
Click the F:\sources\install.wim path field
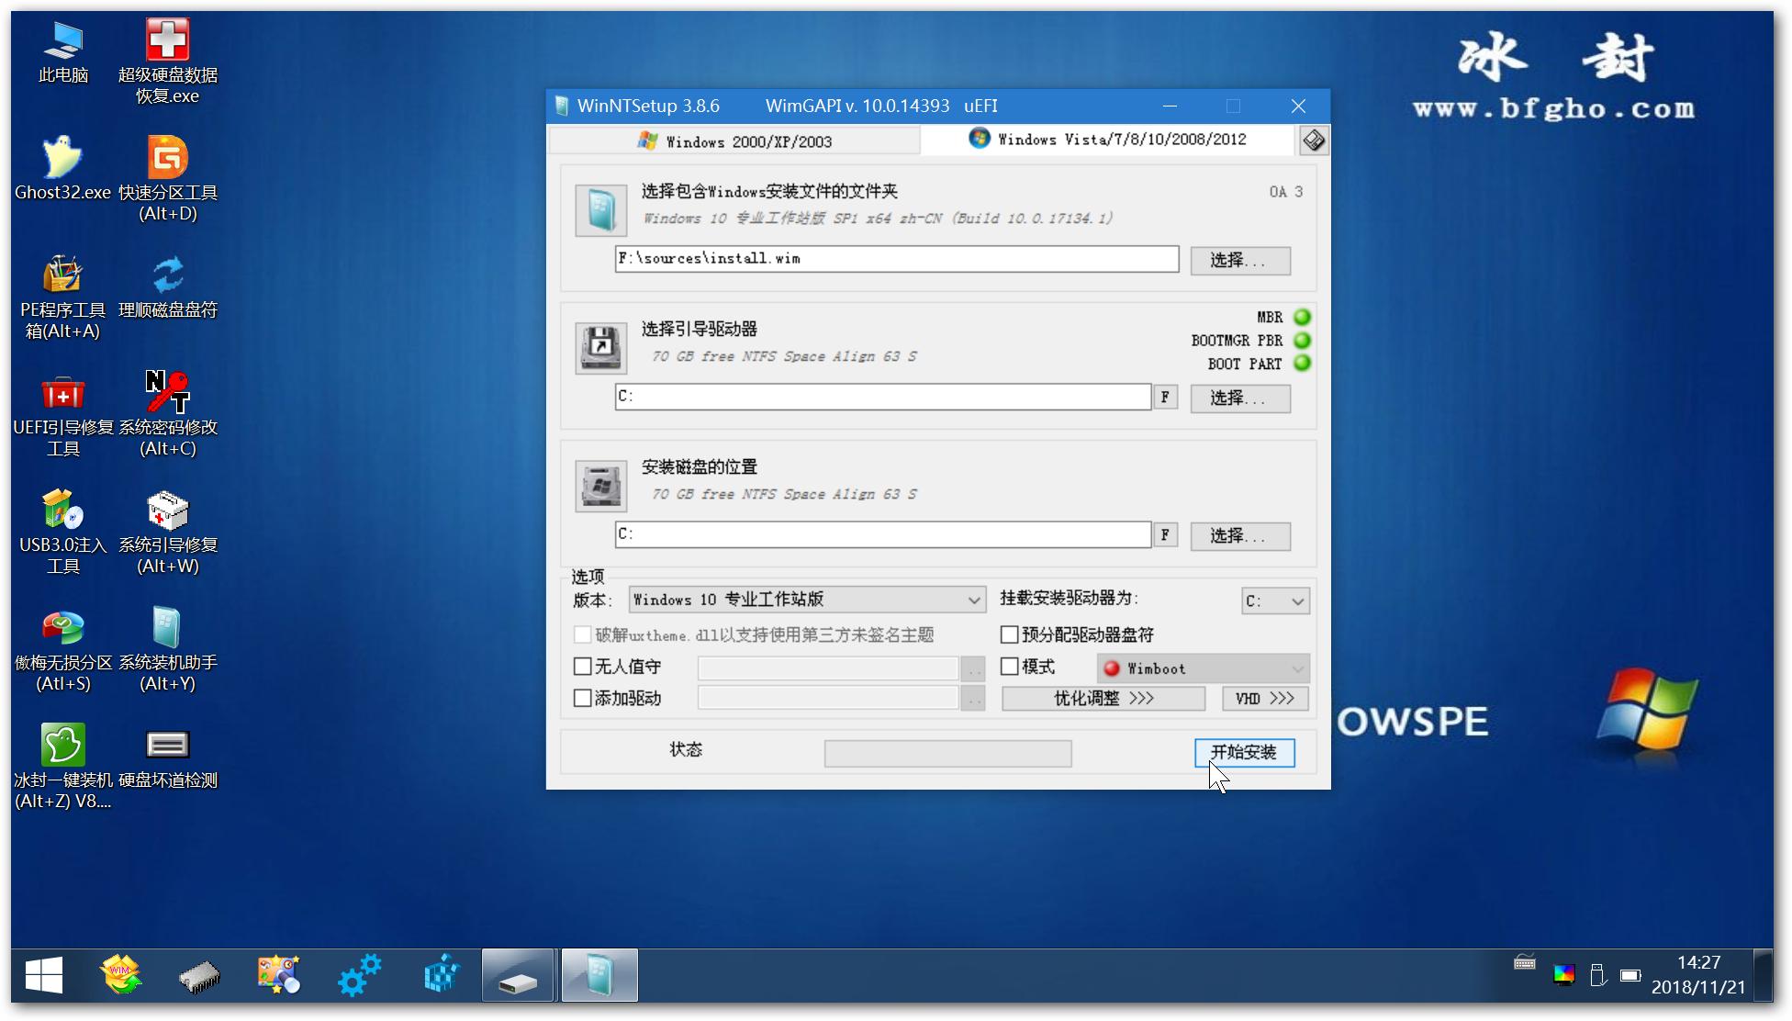point(897,258)
